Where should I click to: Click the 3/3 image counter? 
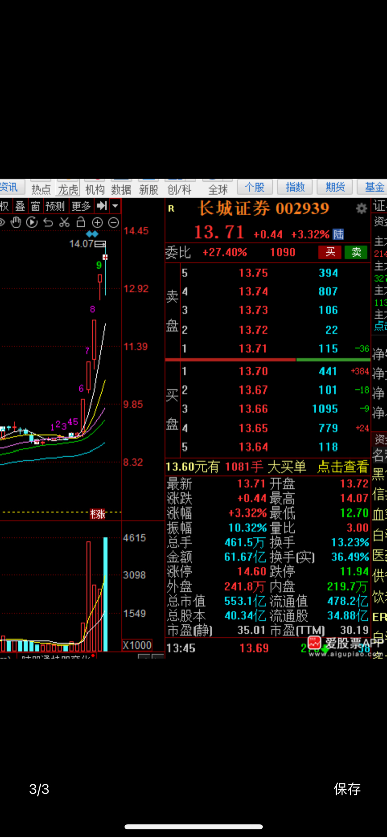tap(39, 789)
